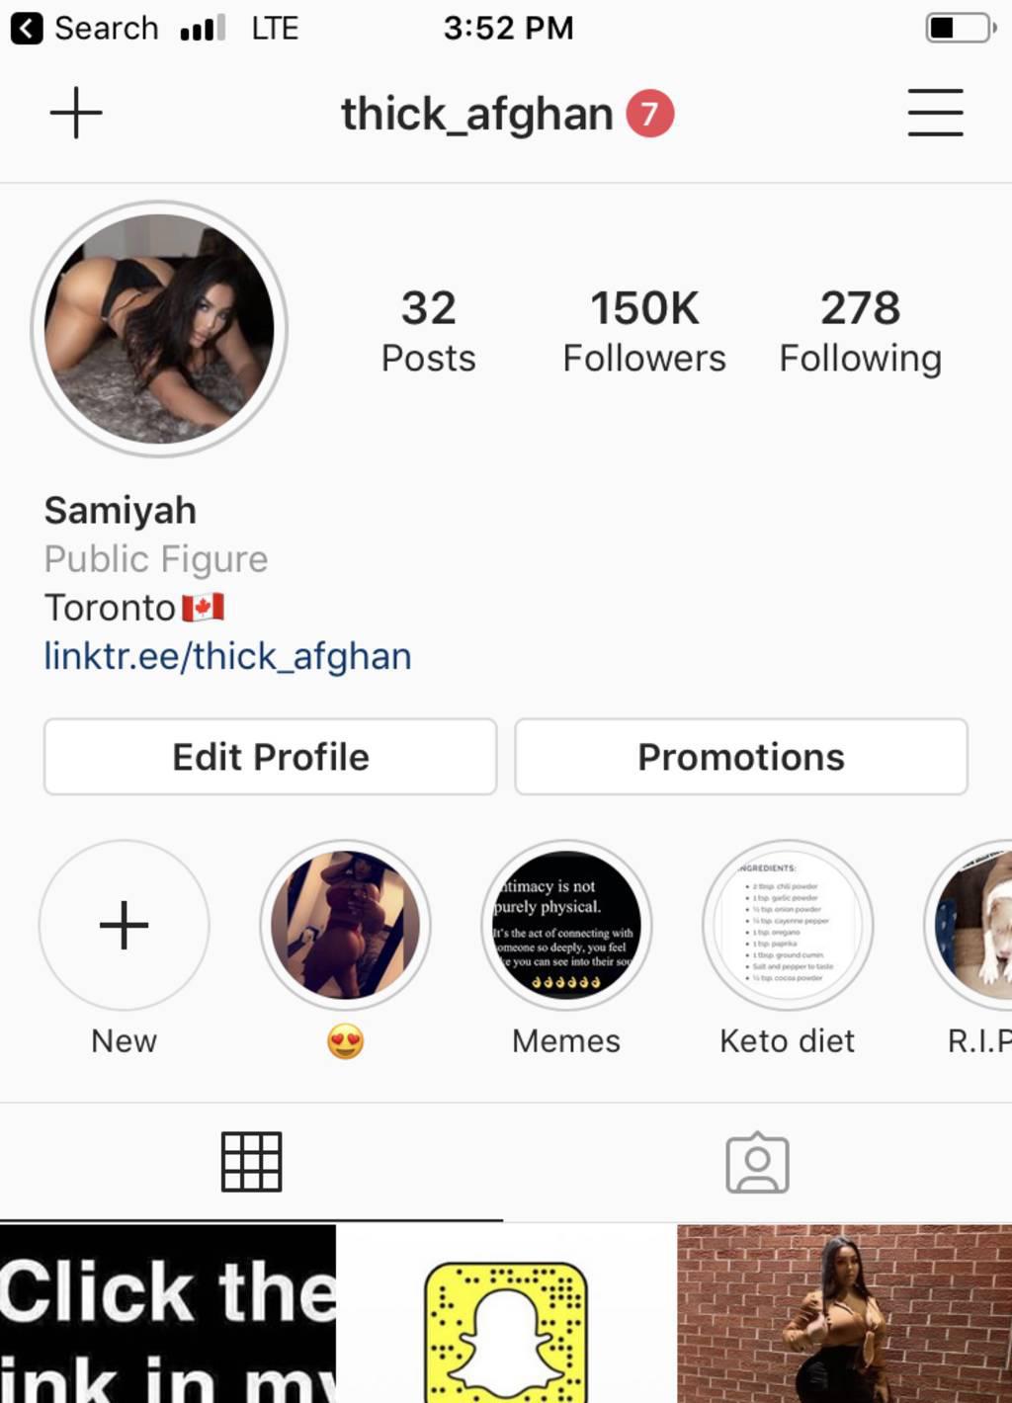Viewport: 1012px width, 1403px height.
Task: Go back to Search via back arrow
Action: coord(27,29)
